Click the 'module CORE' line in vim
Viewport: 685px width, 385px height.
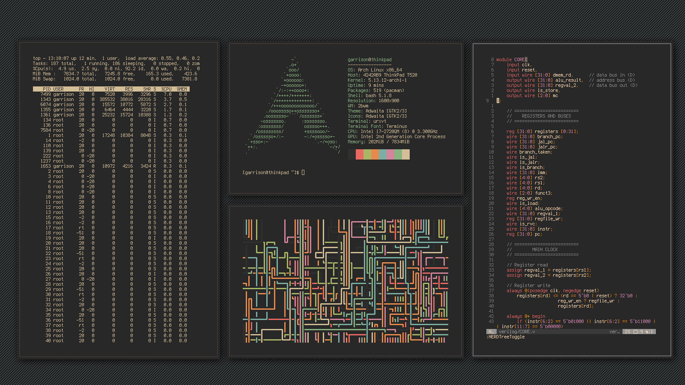(511, 60)
